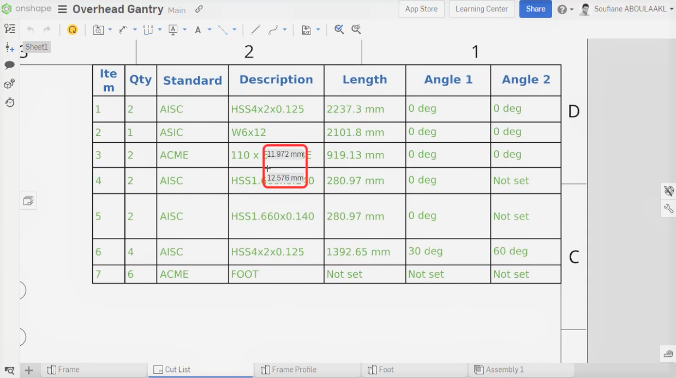Image resolution: width=676 pixels, height=378 pixels.
Task: Select the centerline tool icon
Action: [x=148, y=30]
